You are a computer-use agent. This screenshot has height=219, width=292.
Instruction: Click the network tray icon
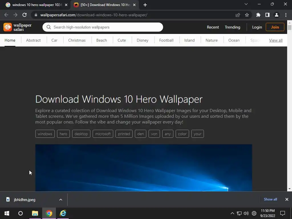(x=239, y=213)
